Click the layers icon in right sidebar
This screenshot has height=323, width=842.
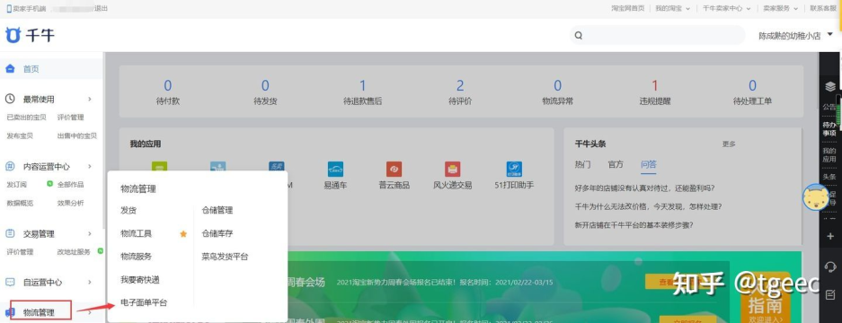pyautogui.click(x=830, y=86)
